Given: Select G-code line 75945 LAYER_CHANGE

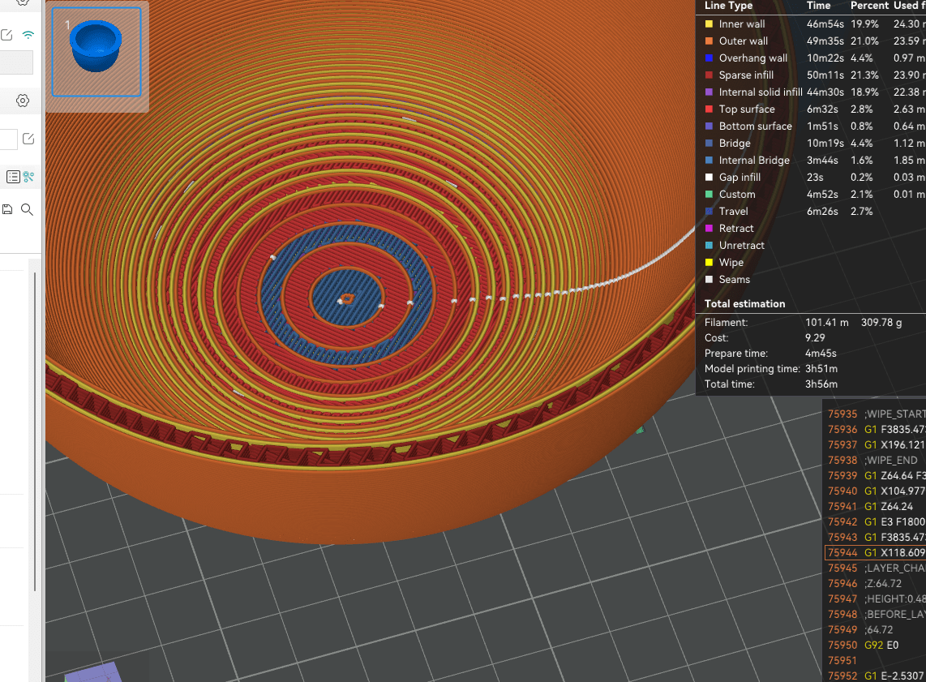Looking at the screenshot, I should point(875,568).
